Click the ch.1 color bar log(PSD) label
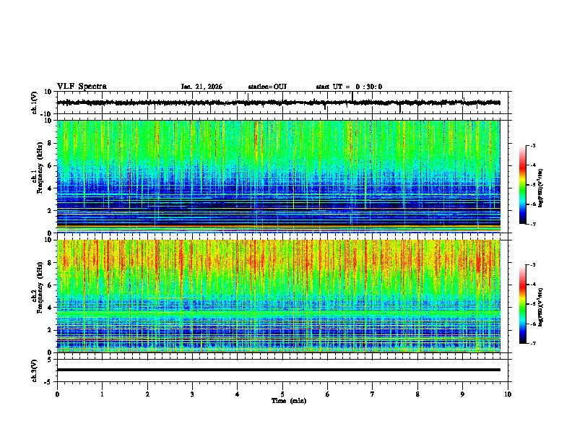 (541, 188)
